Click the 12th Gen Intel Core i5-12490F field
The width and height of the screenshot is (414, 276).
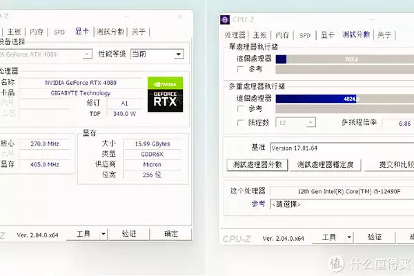342,191
